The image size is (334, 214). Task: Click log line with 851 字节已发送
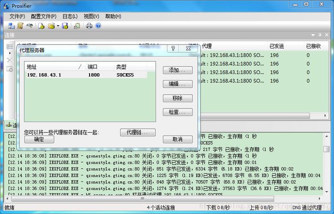150,169
